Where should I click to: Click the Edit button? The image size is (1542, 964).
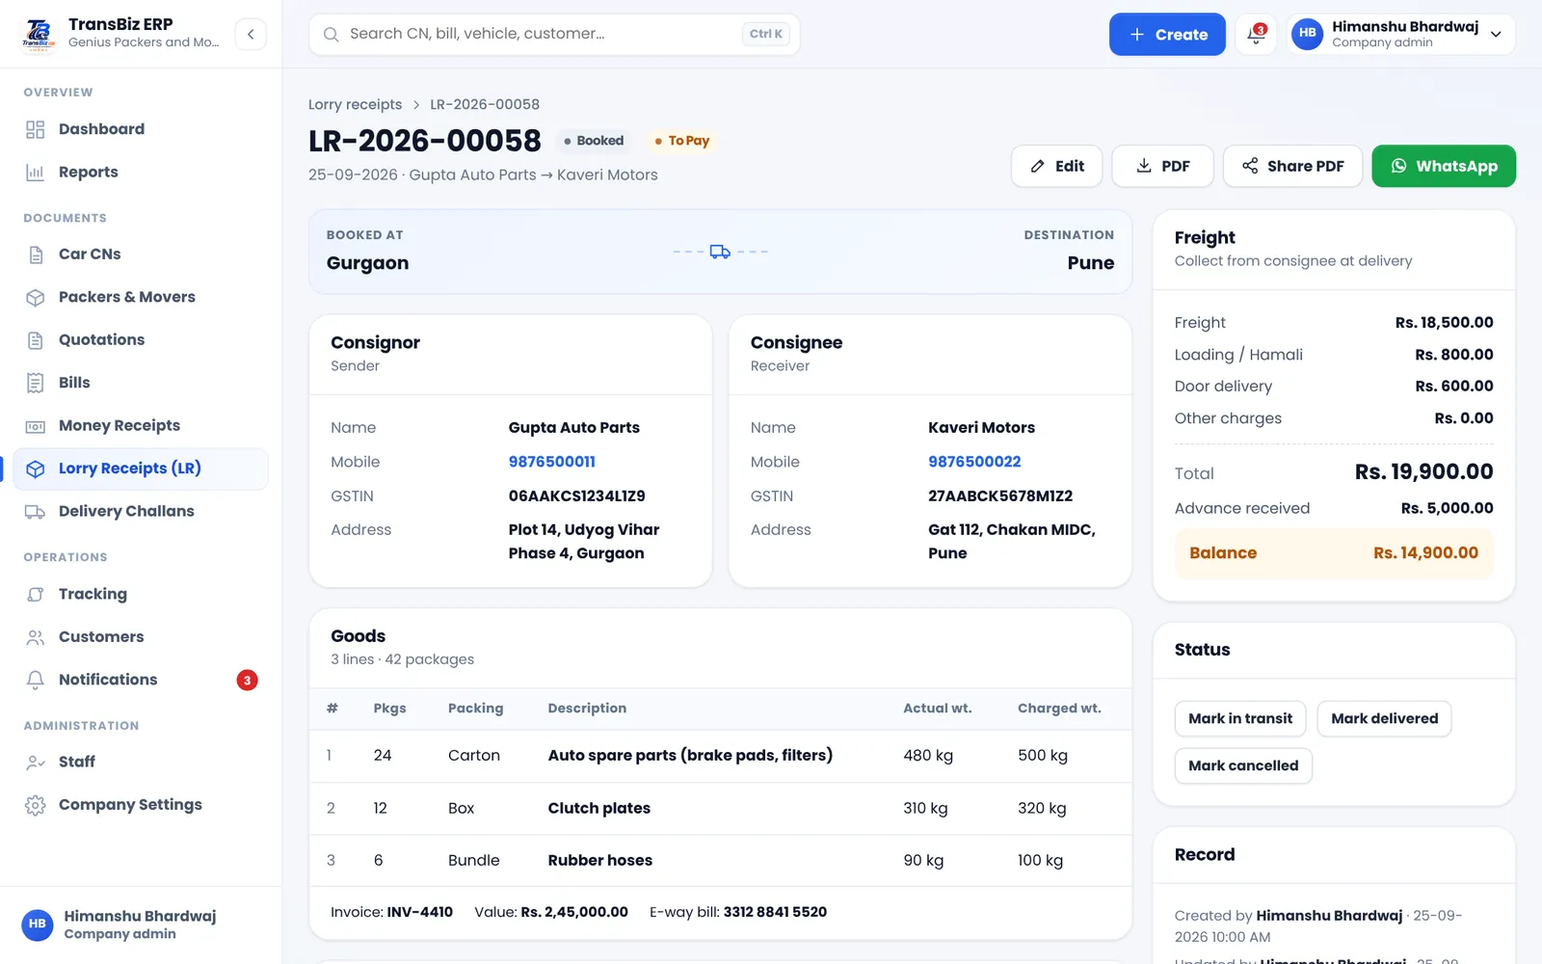[1056, 166]
